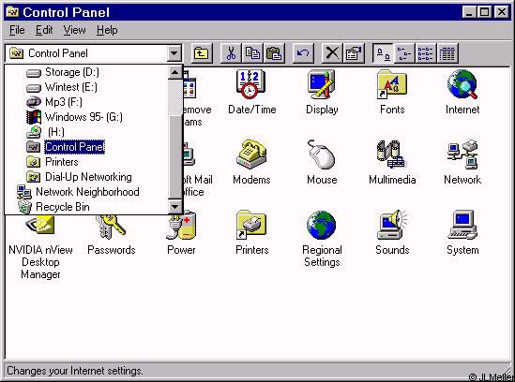The image size is (515, 382).
Task: Choose the (H:) CD drive entry
Action: pos(86,132)
